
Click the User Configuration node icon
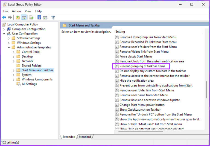point(9,33)
